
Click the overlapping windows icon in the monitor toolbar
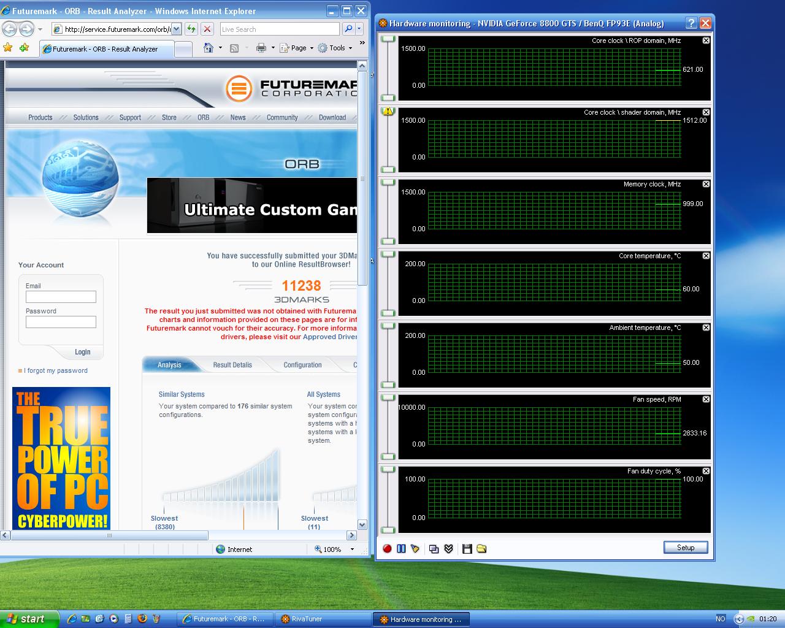coord(434,548)
